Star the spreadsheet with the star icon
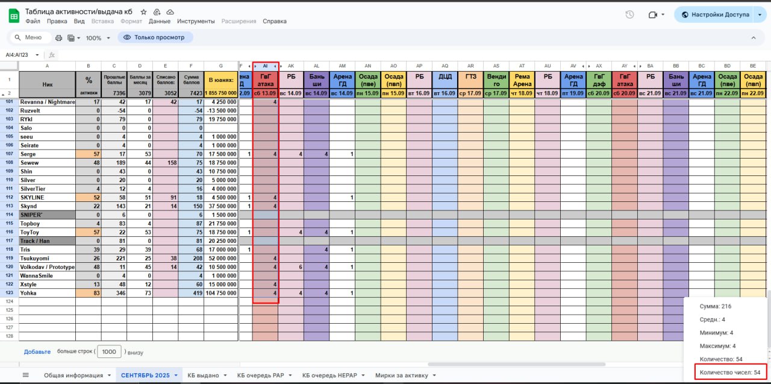 (143, 12)
